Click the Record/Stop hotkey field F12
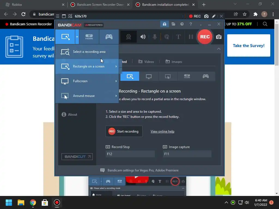The height and width of the screenshot is (209, 279). (x=130, y=154)
